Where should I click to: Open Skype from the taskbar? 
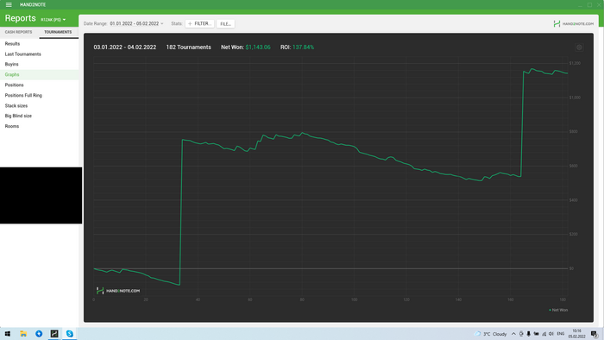point(69,334)
